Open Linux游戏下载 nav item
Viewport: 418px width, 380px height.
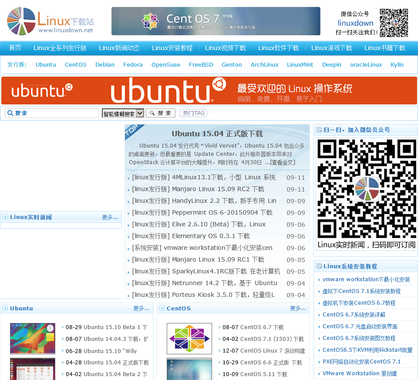(332, 48)
